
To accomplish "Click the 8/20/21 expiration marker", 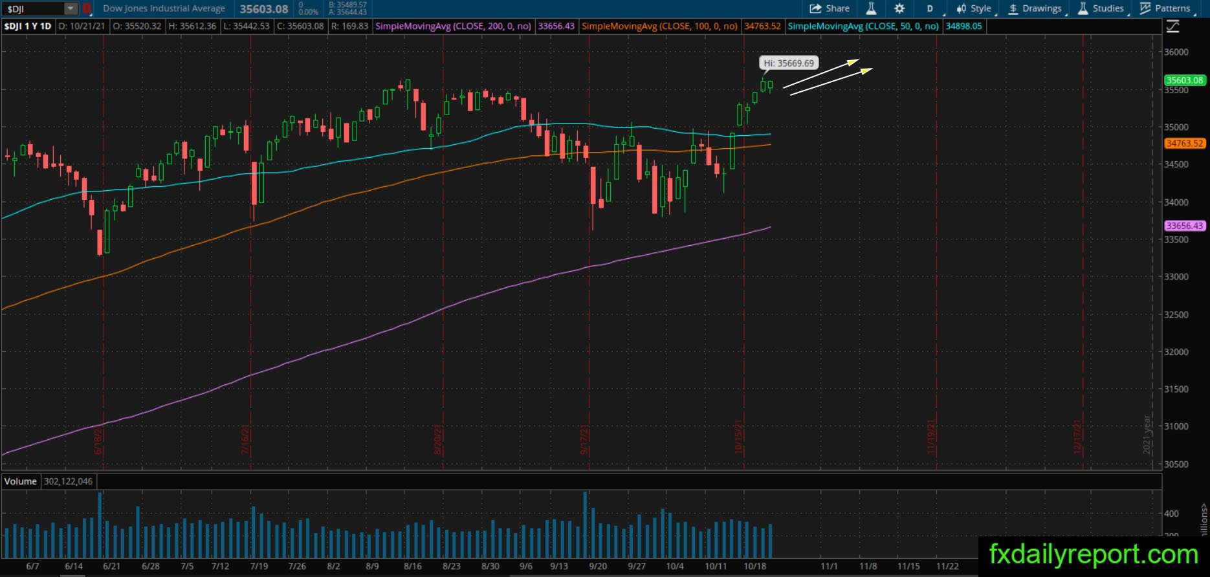I will point(438,439).
